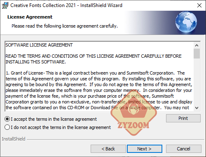Screen dimensions: 206x157
Task: Click the Print button
Action: pos(183,118)
